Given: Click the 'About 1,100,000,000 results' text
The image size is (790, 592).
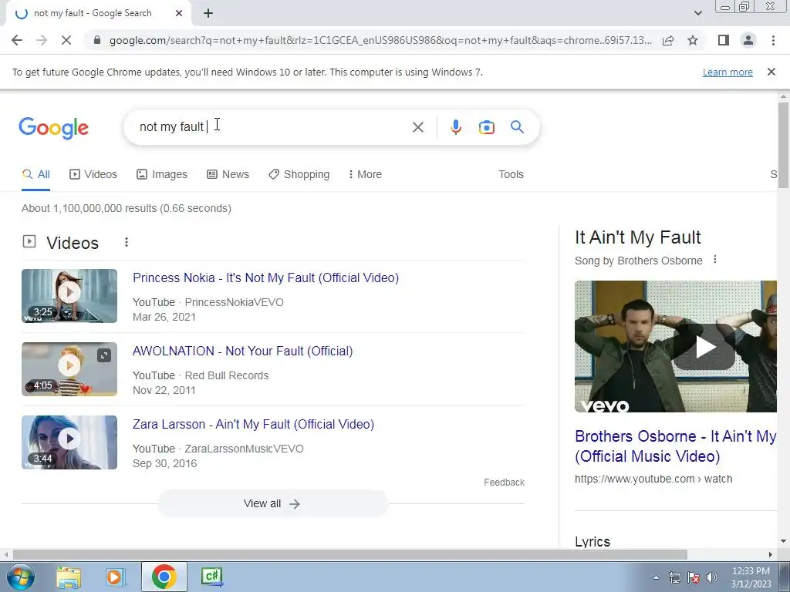Looking at the screenshot, I should tap(127, 208).
